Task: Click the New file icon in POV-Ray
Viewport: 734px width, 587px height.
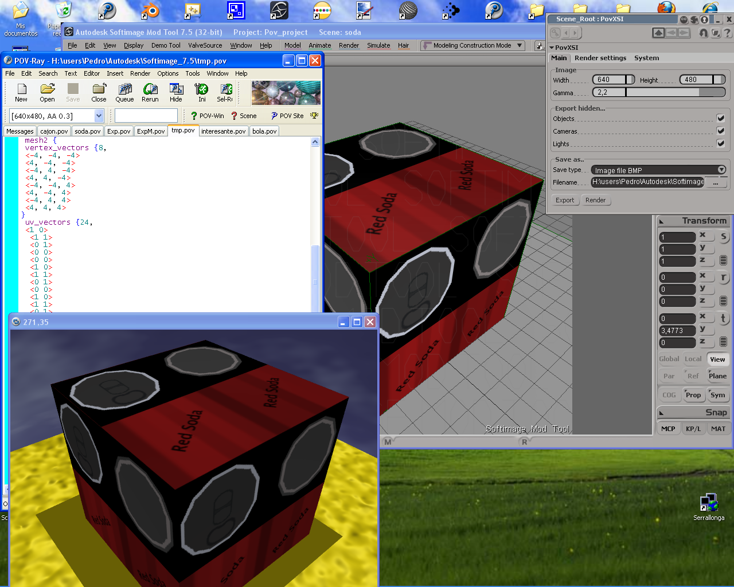Action: click(x=21, y=92)
